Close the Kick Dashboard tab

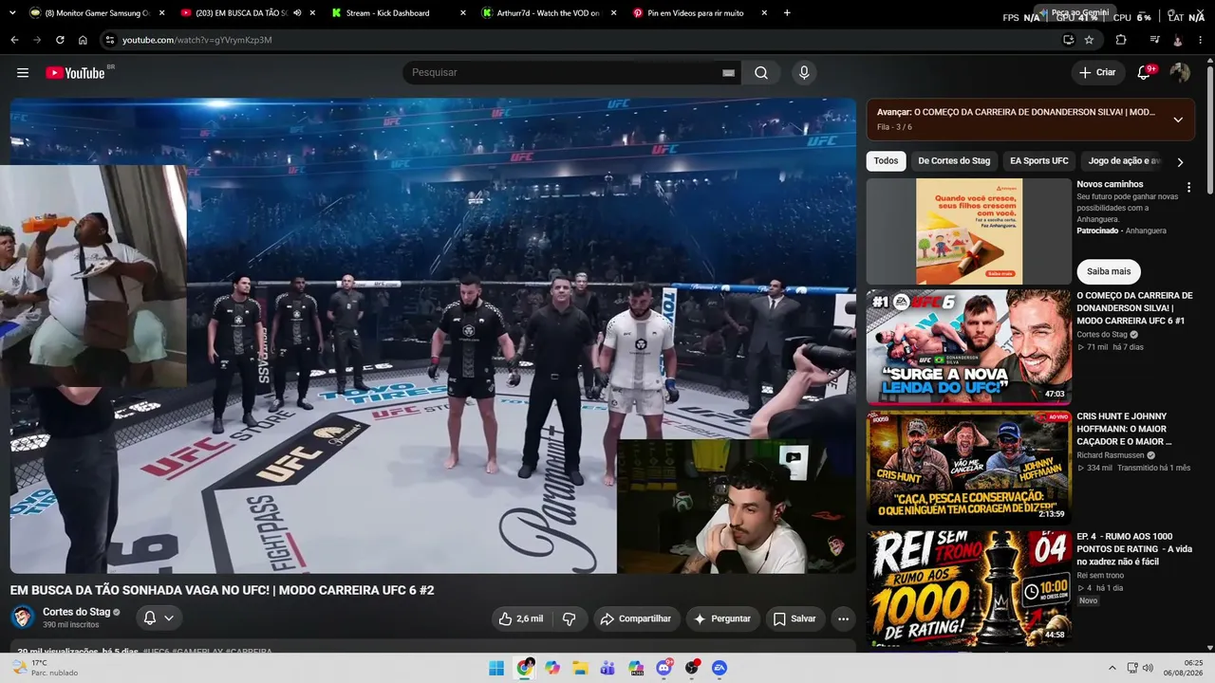click(x=462, y=13)
